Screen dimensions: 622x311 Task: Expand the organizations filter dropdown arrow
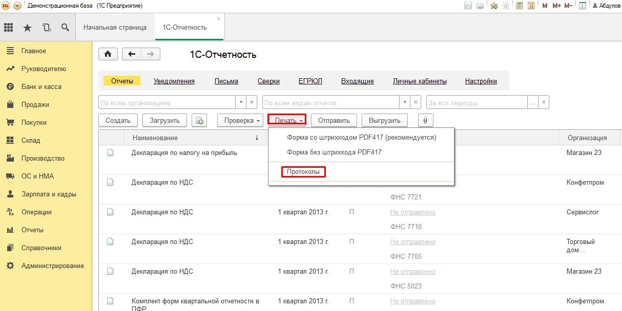(241, 102)
